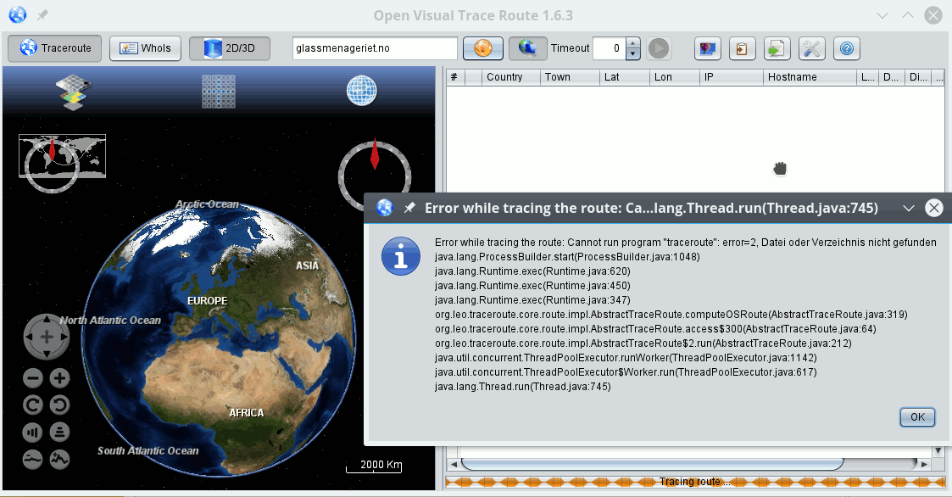The image size is (952, 497).
Task: Close the error dialog with the X
Action: 934,208
